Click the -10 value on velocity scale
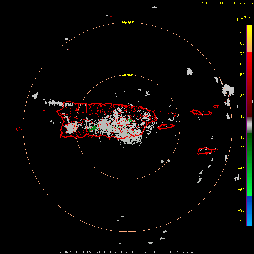Viewport: 254px width, 254px height. coord(241,137)
